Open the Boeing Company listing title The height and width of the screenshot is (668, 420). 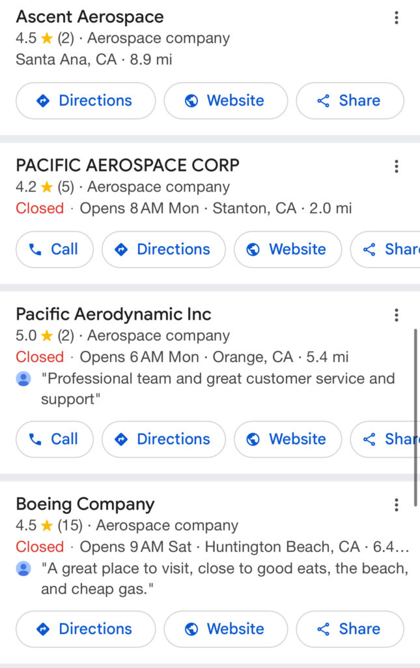click(85, 504)
